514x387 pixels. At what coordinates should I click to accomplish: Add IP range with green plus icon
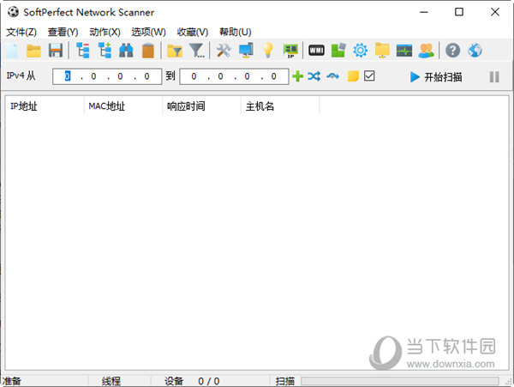click(x=297, y=76)
